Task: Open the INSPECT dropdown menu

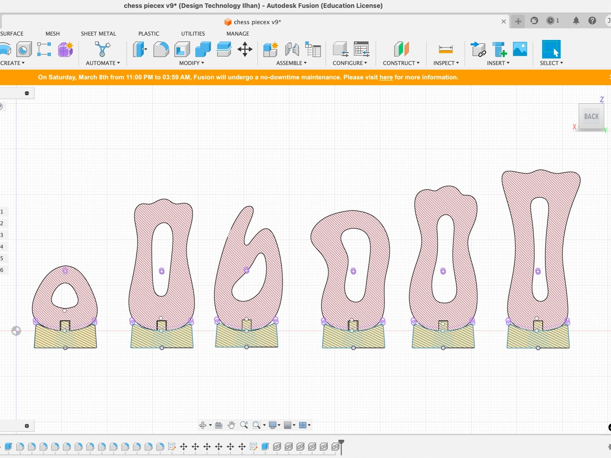Action: [446, 63]
